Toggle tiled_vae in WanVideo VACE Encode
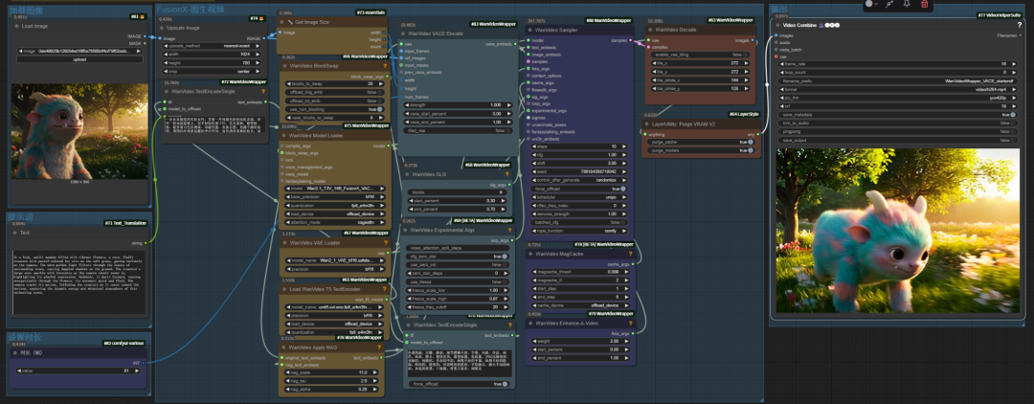 (x=458, y=130)
